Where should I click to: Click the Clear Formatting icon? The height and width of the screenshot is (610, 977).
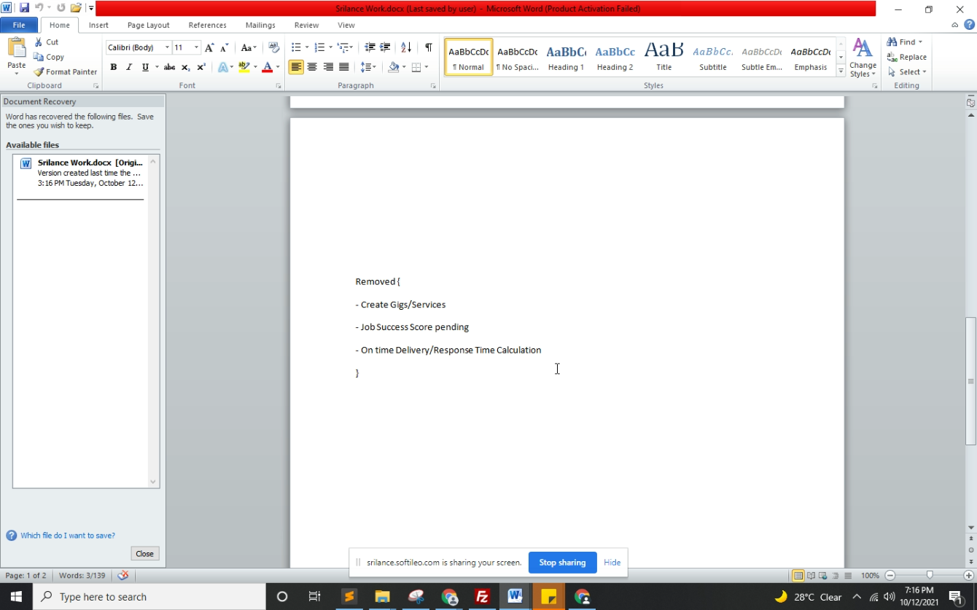pos(274,47)
